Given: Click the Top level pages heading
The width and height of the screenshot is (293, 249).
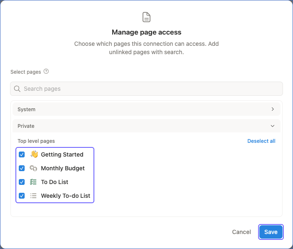Looking at the screenshot, I should (36, 141).
